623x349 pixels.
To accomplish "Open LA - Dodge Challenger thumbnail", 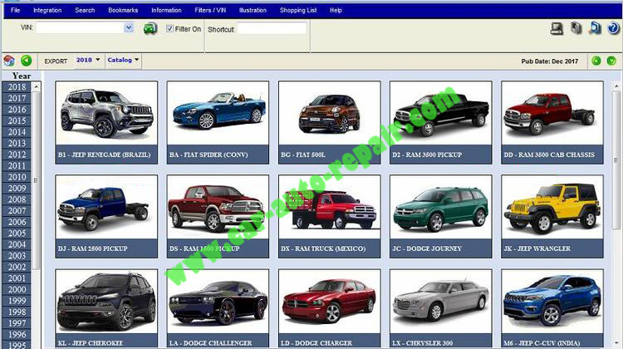I will [218, 308].
